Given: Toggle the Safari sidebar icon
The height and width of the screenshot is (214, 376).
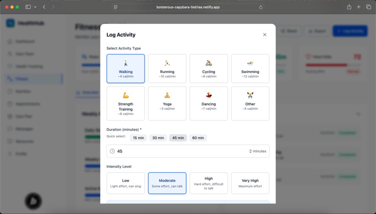Looking at the screenshot, I should point(28,7).
